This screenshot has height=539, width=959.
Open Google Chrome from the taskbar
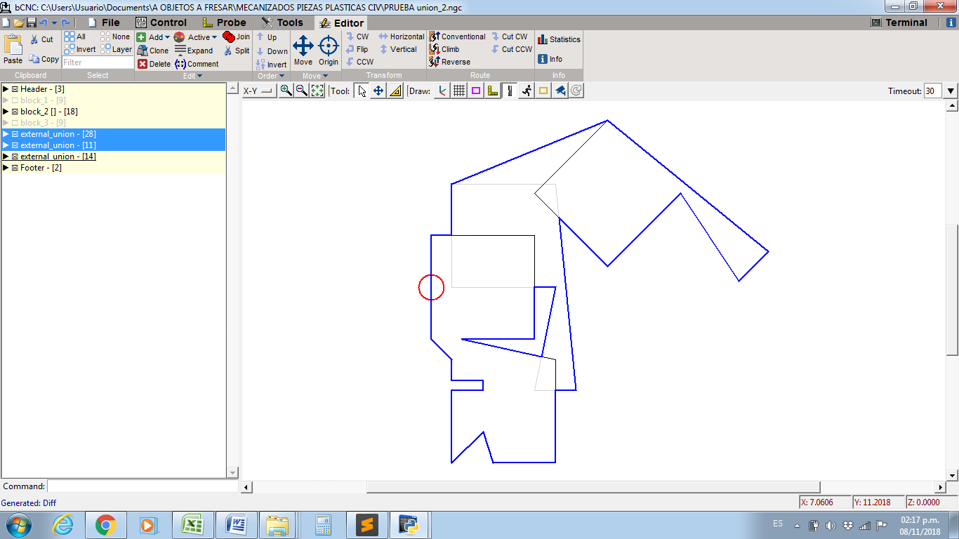tap(106, 525)
